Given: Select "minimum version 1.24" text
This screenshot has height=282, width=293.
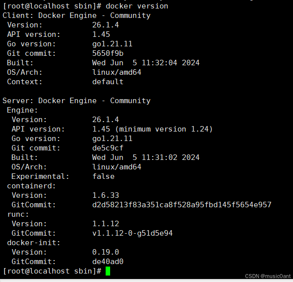Looking at the screenshot, I should tap(164, 129).
